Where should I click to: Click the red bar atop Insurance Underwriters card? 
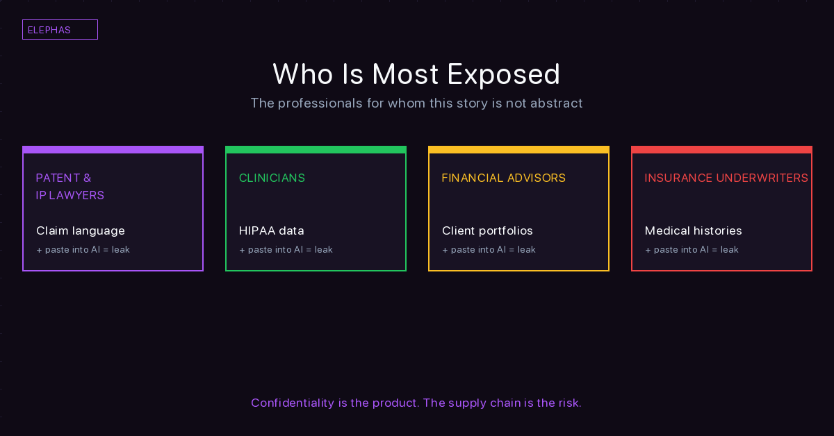721,149
